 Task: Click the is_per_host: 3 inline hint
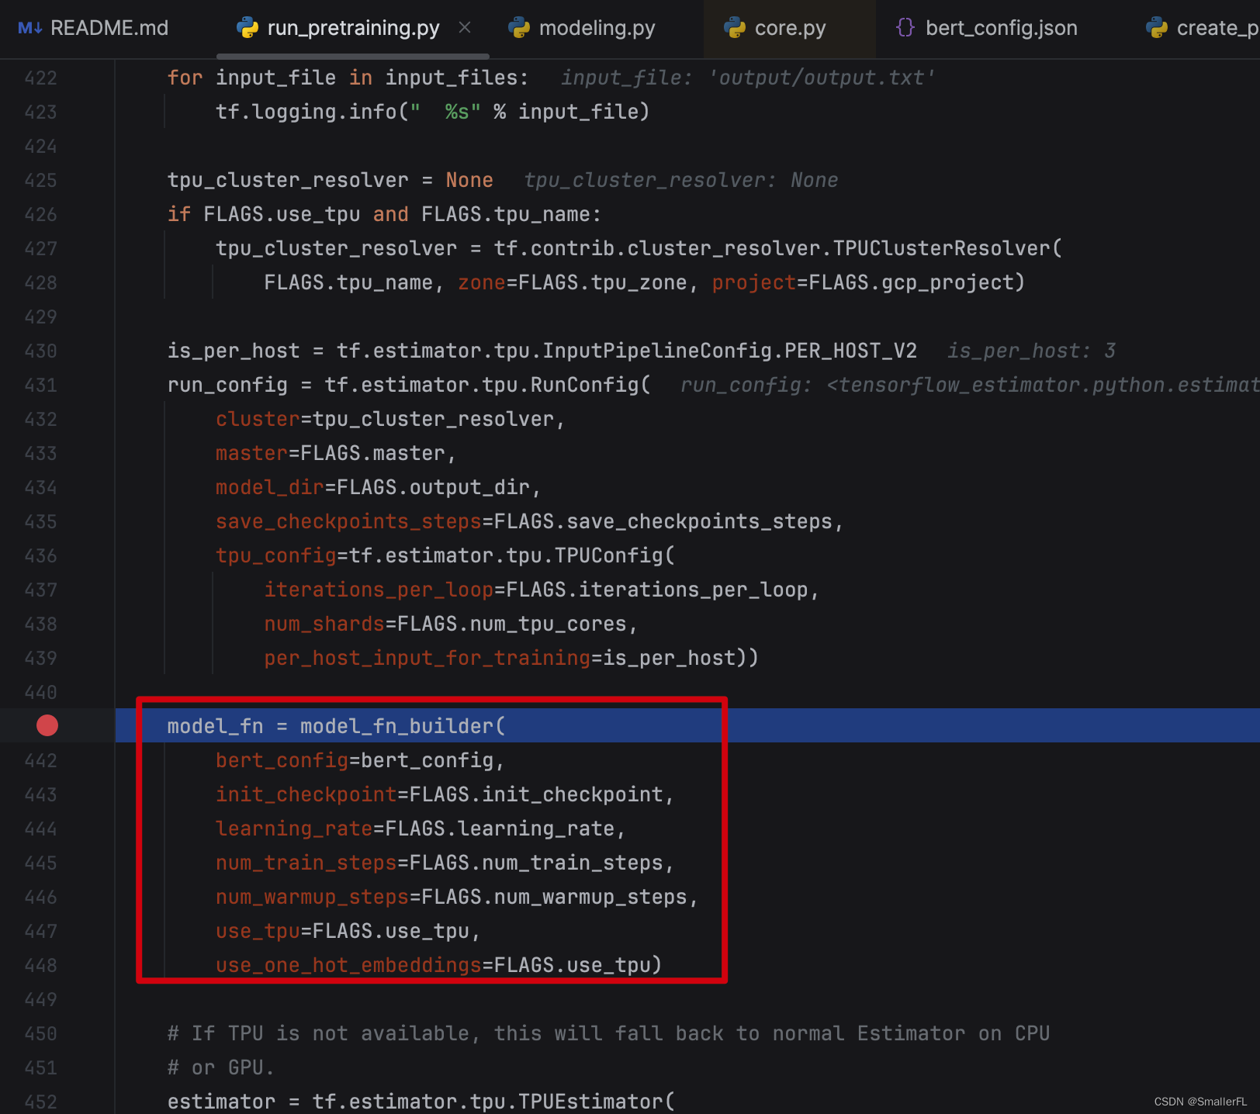tap(1031, 351)
